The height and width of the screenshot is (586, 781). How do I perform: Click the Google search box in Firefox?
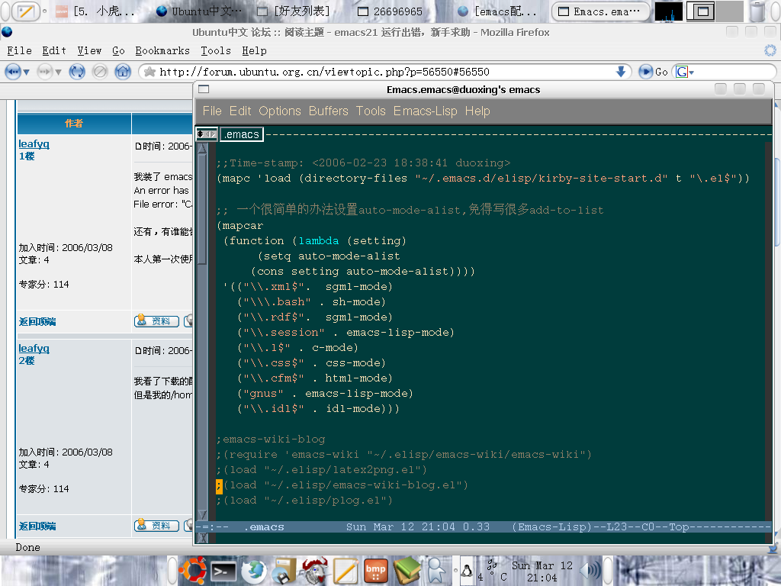[x=732, y=72]
